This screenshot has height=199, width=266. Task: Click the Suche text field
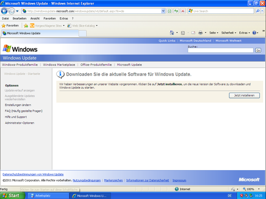pos(220,50)
